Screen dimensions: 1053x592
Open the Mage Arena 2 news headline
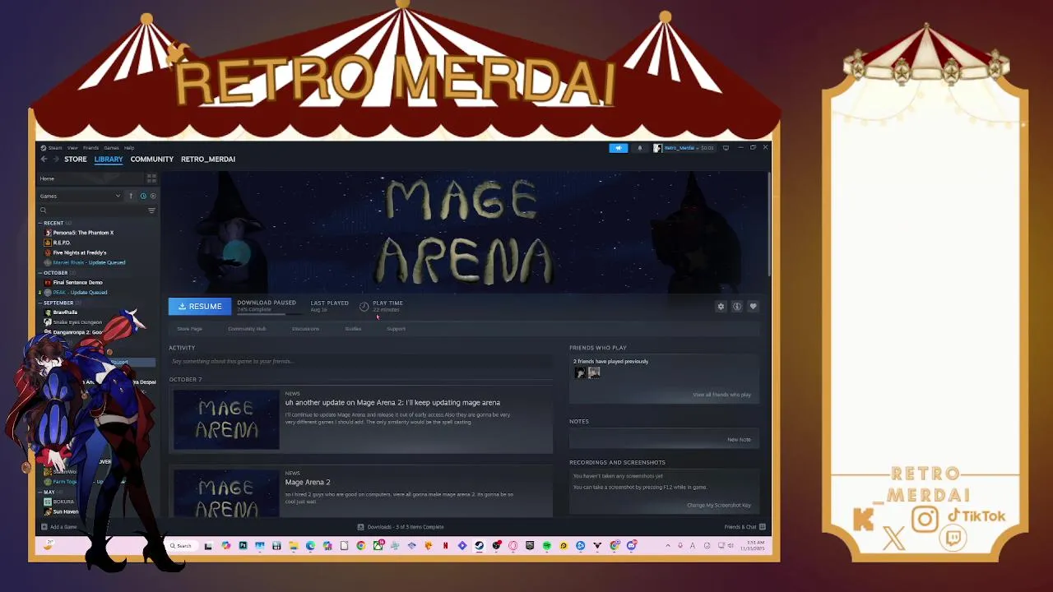click(x=308, y=483)
